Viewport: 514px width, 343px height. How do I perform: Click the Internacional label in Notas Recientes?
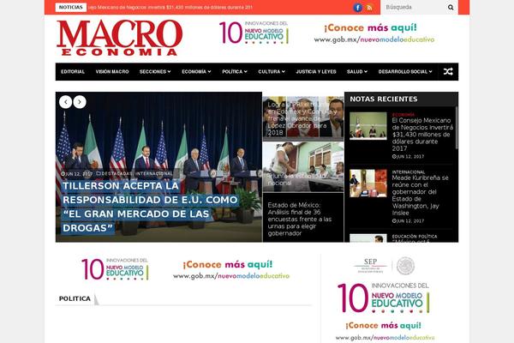pyautogui.click(x=409, y=172)
